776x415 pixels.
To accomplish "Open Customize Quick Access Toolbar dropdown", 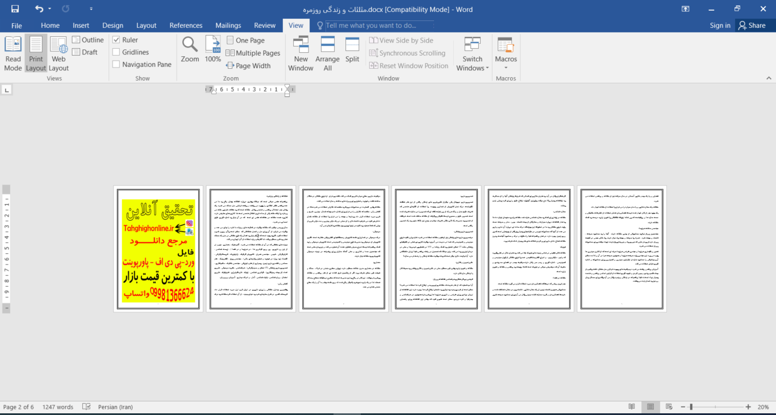I will click(91, 9).
